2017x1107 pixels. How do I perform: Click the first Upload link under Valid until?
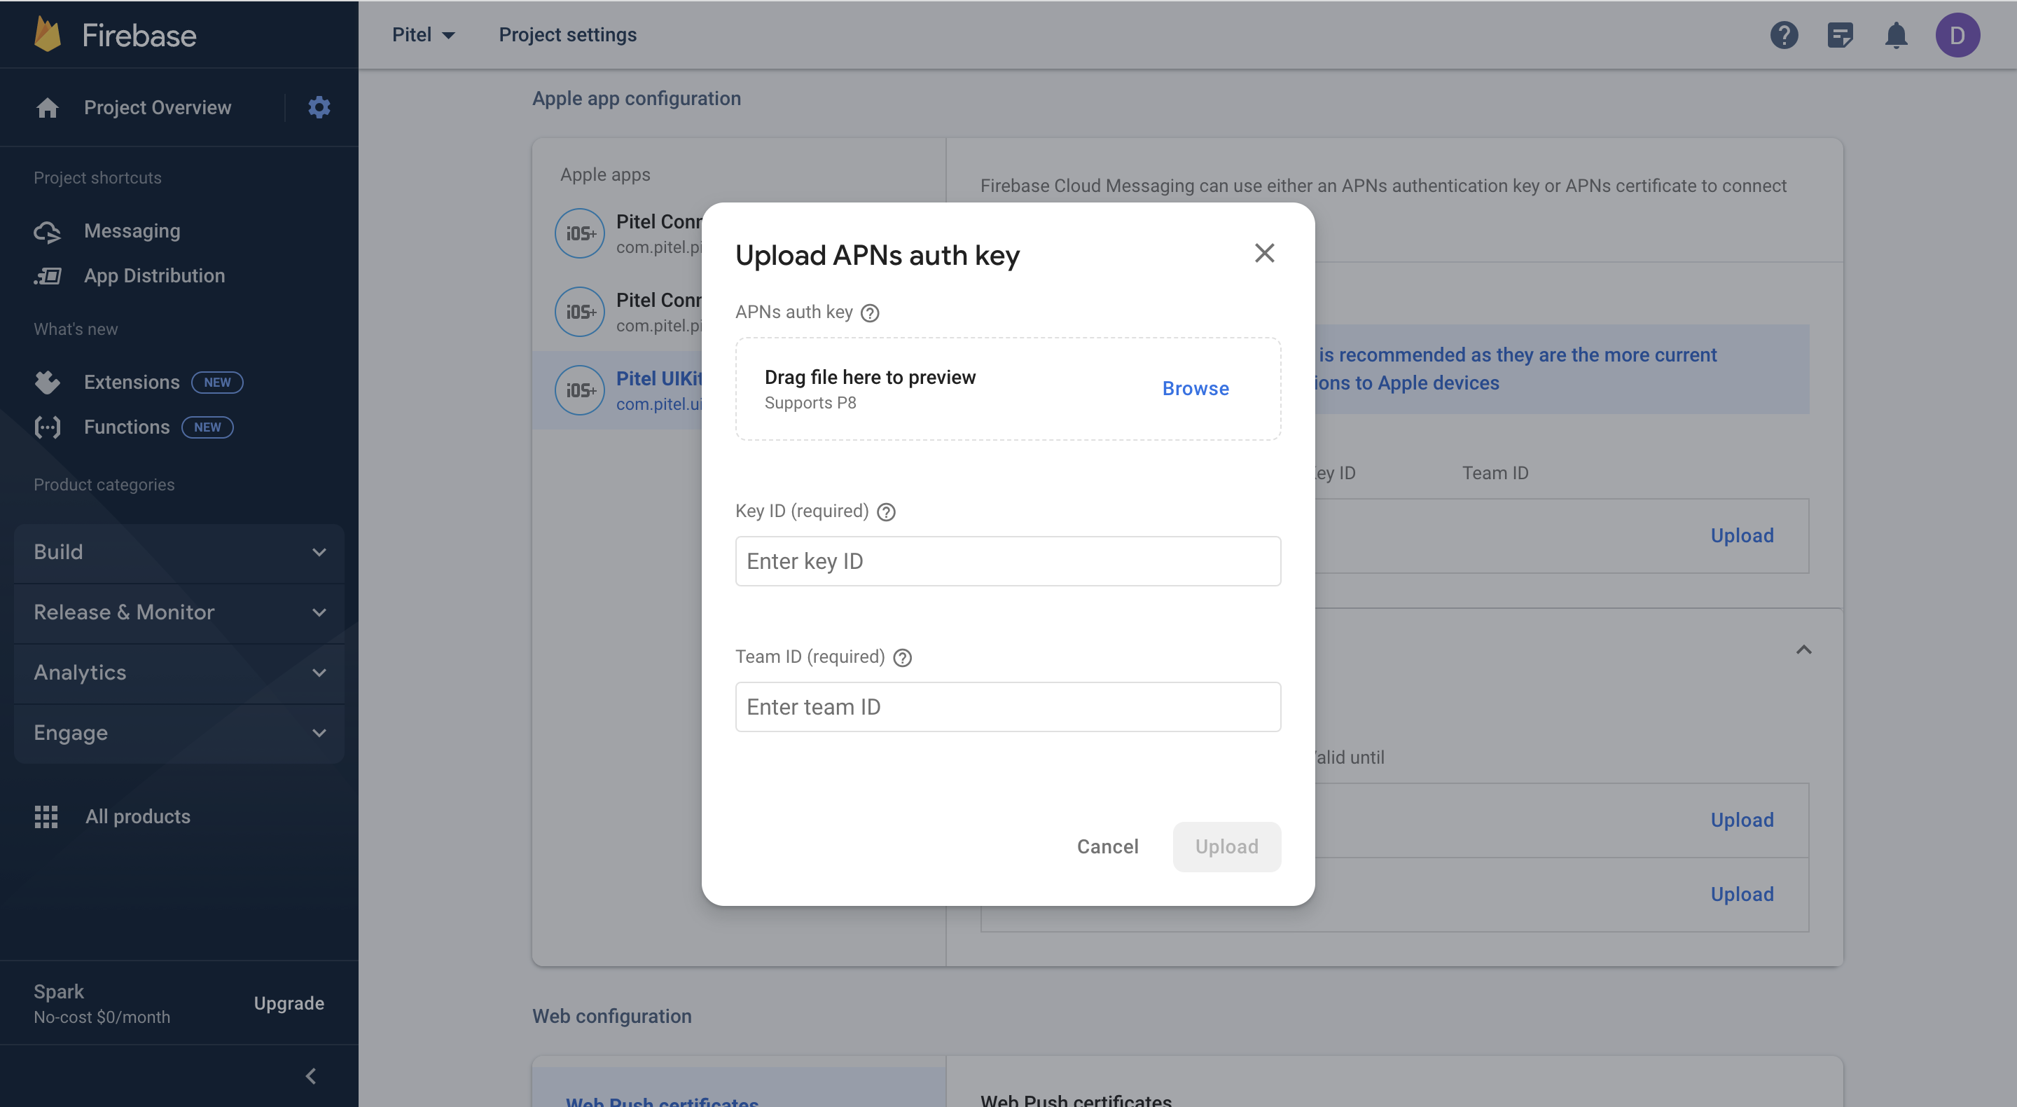[x=1742, y=820]
